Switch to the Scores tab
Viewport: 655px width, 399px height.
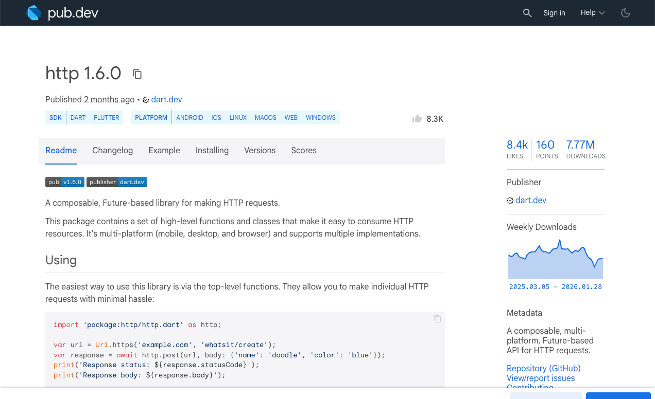[304, 151]
